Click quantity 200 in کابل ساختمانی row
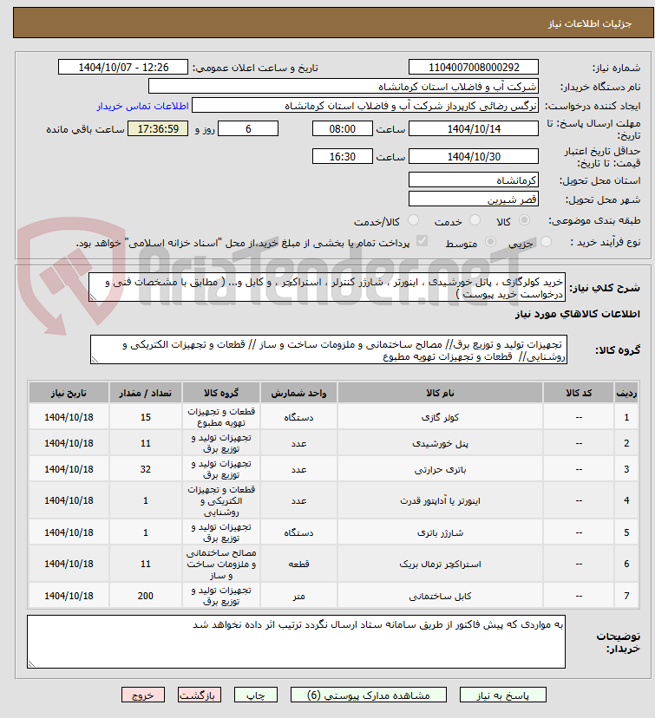 (146, 596)
